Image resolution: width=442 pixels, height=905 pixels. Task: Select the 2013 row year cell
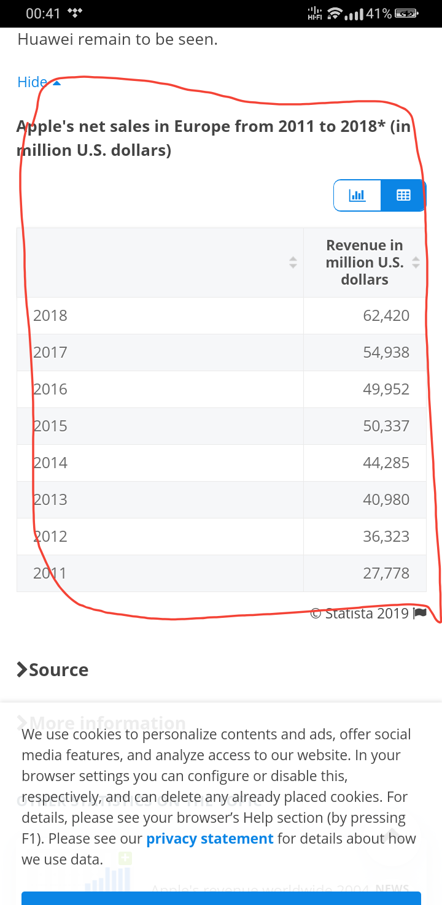click(160, 500)
